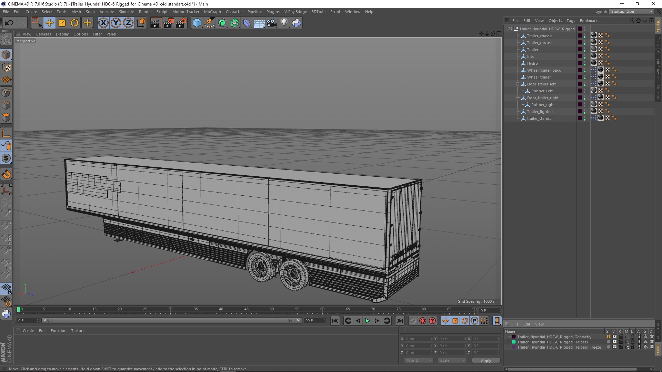This screenshot has width=662, height=372.
Task: Open the Python script icon in toolbar
Action: pyautogui.click(x=297, y=23)
